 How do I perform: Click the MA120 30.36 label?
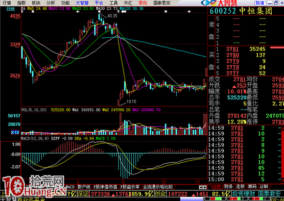pyautogui.click(x=132, y=8)
